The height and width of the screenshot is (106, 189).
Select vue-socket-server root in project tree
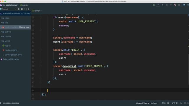pos(15,14)
